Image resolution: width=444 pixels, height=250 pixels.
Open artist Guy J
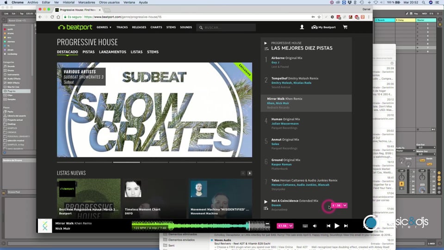click(x=275, y=62)
